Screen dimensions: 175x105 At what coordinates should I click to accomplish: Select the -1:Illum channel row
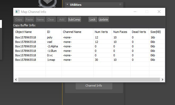[x=89, y=51]
